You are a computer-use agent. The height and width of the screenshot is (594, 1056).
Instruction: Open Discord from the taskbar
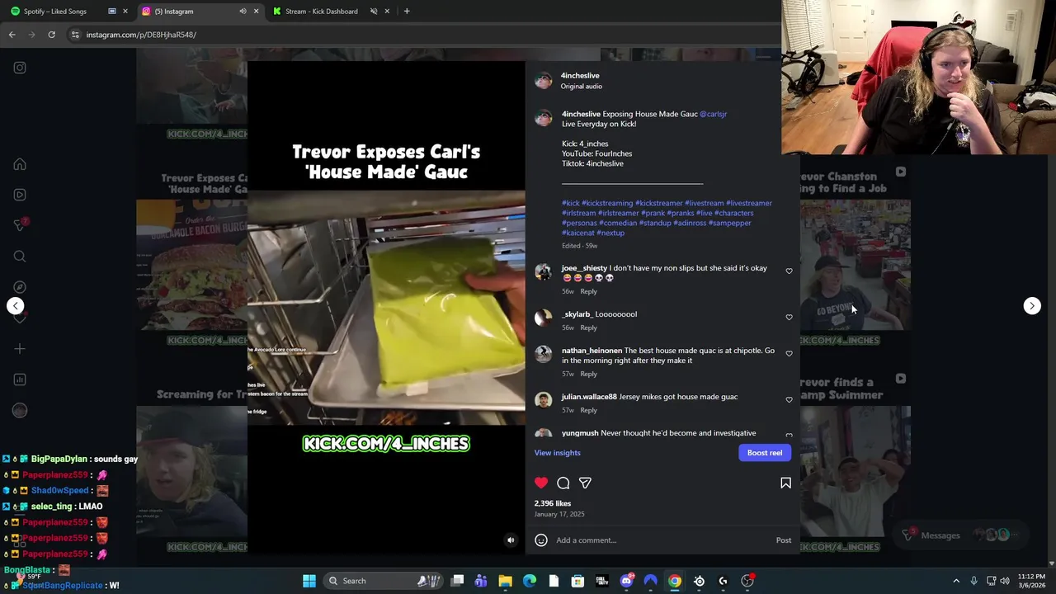point(626,581)
